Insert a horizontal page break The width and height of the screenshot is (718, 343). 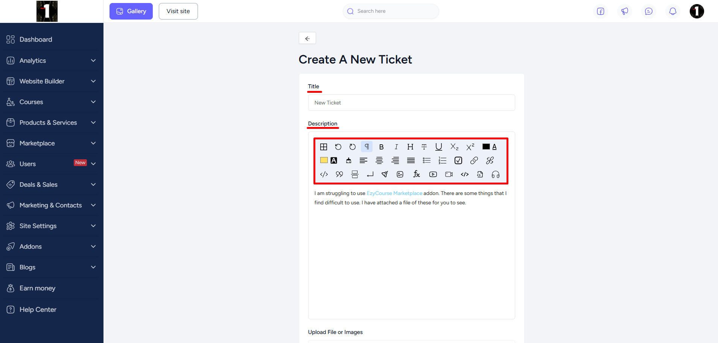pyautogui.click(x=354, y=174)
